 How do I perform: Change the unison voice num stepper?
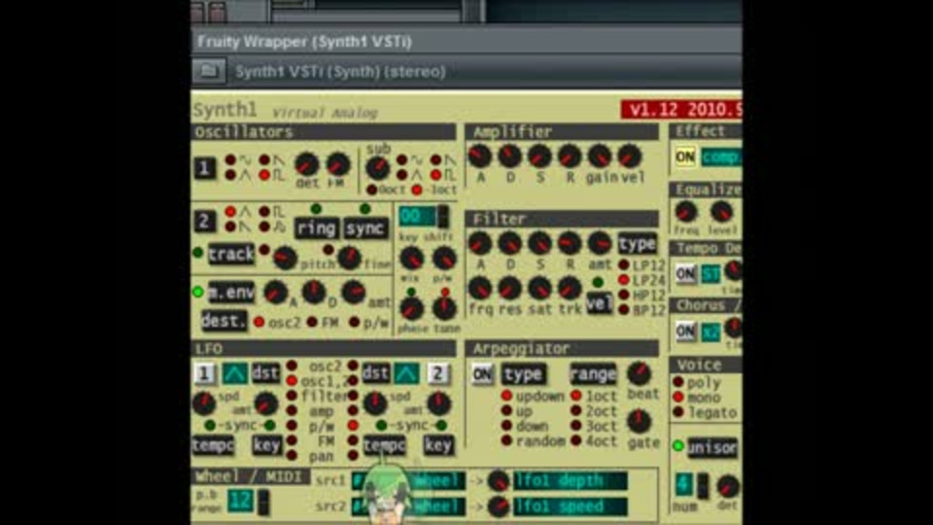coord(703,484)
